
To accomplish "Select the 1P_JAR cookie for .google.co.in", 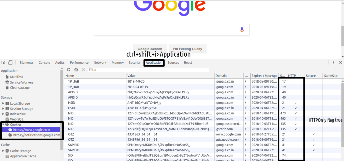I will click(x=203, y=82).
